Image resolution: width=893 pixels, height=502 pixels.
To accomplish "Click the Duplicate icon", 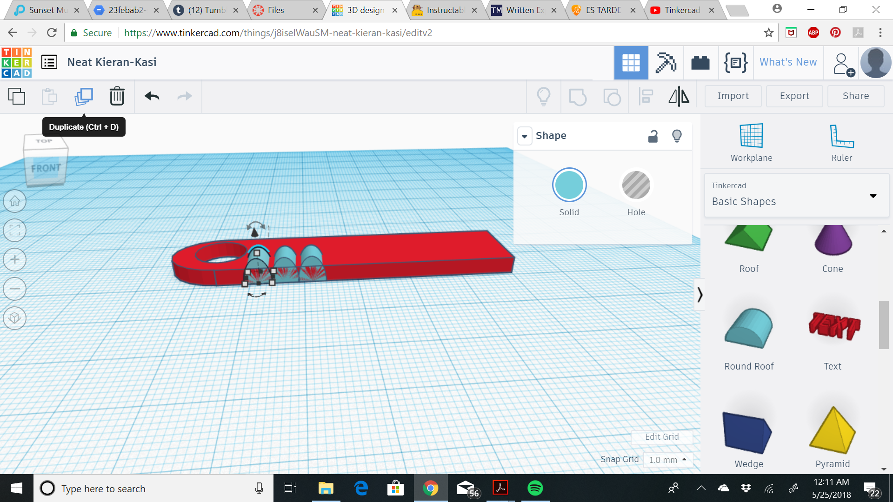I will [x=84, y=96].
